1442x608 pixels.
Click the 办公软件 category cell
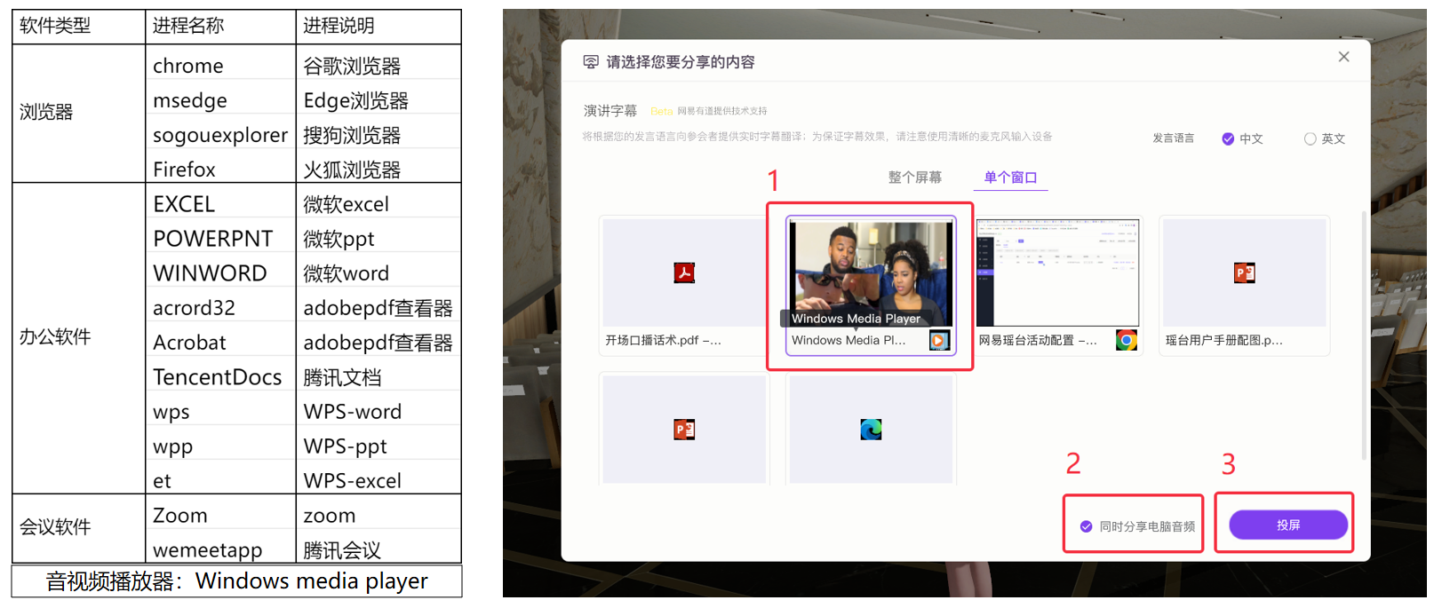78,337
